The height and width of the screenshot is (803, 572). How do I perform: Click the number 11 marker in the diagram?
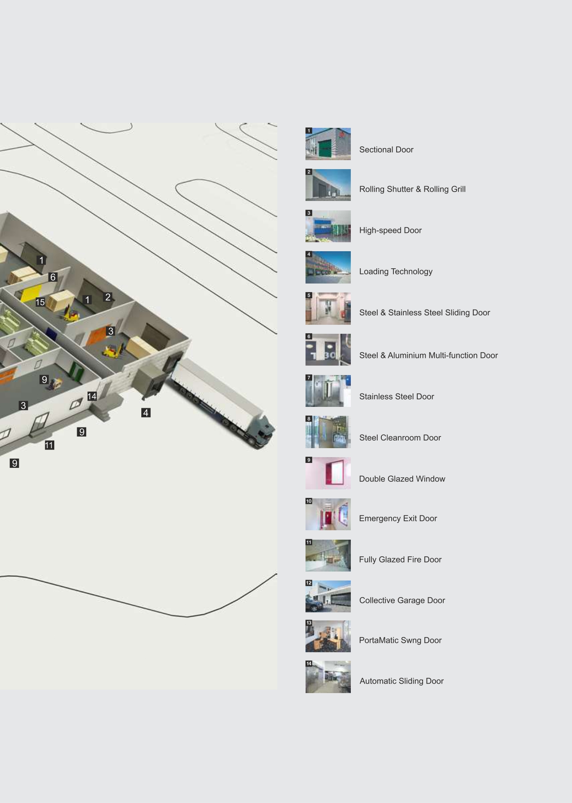point(49,445)
